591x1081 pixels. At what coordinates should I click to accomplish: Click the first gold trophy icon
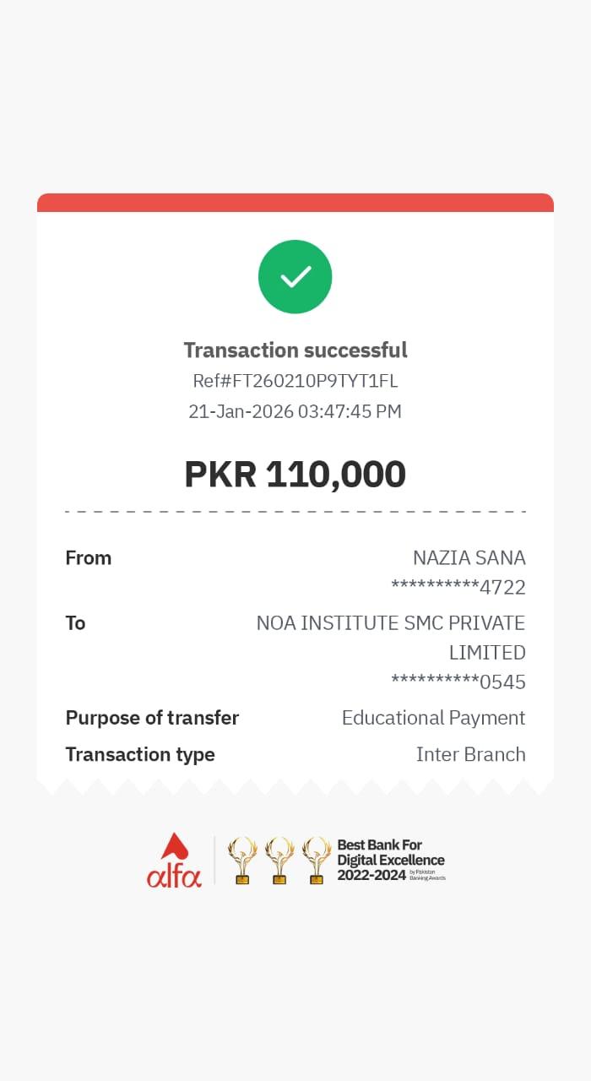[x=242, y=861]
